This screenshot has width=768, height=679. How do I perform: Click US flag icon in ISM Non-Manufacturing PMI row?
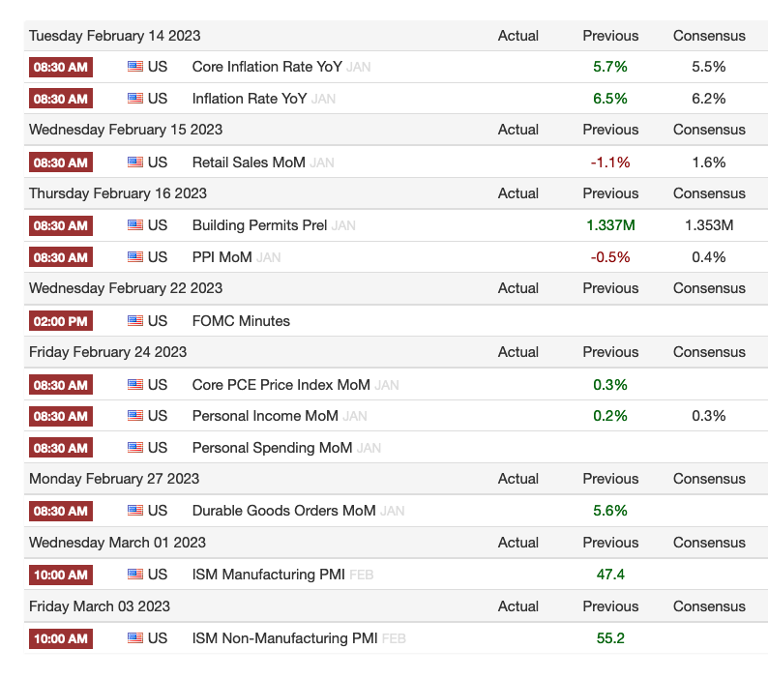pyautogui.click(x=135, y=637)
